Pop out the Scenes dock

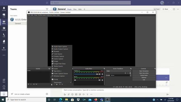click(x=49, y=69)
